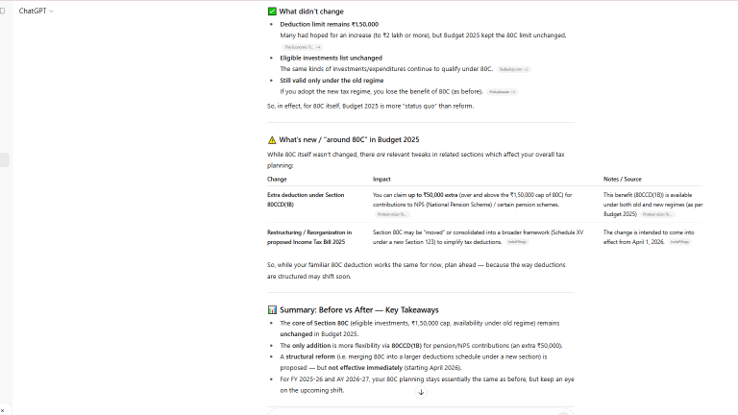The width and height of the screenshot is (738, 415).
Task: Click the Change column header
Action: (277, 179)
